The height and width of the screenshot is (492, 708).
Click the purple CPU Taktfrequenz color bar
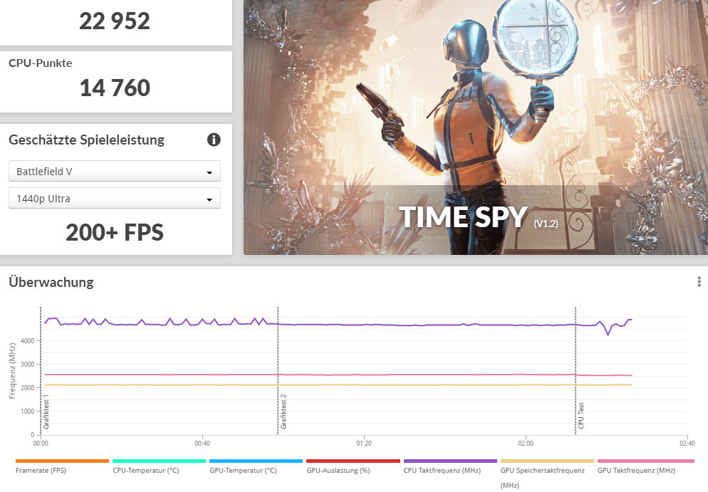point(450,461)
